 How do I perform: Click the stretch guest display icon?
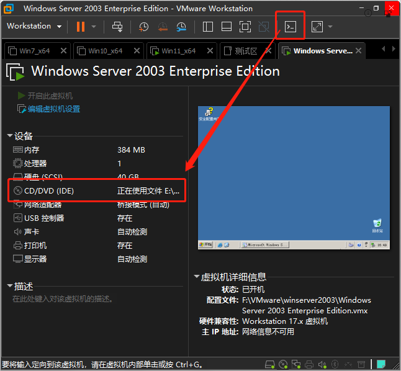click(317, 27)
